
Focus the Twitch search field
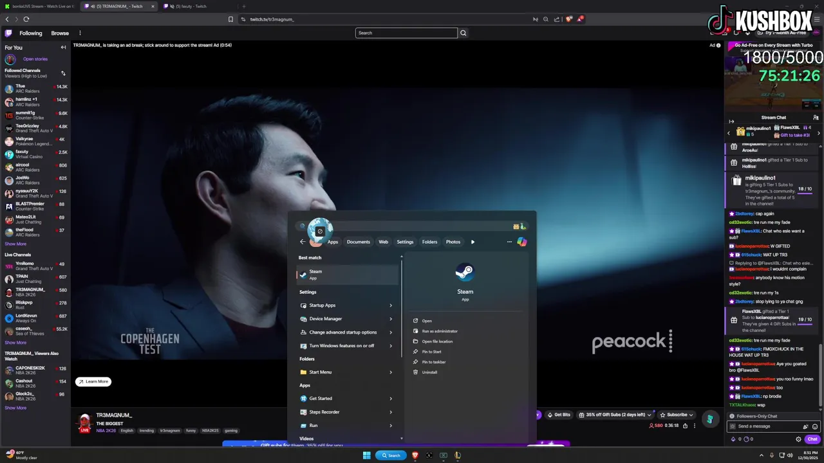406,33
